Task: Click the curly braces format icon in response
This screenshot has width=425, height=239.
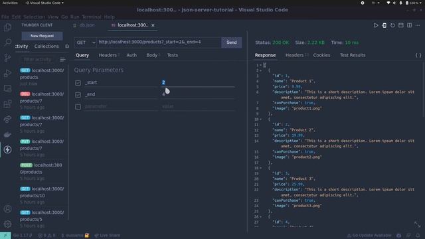Action: [x=418, y=55]
